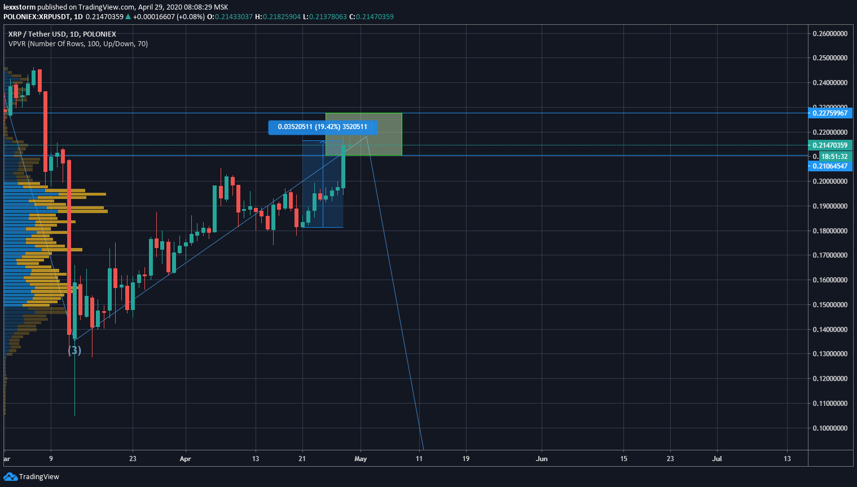
Task: Click the 0.10000000 price axis value
Action: [x=830, y=428]
